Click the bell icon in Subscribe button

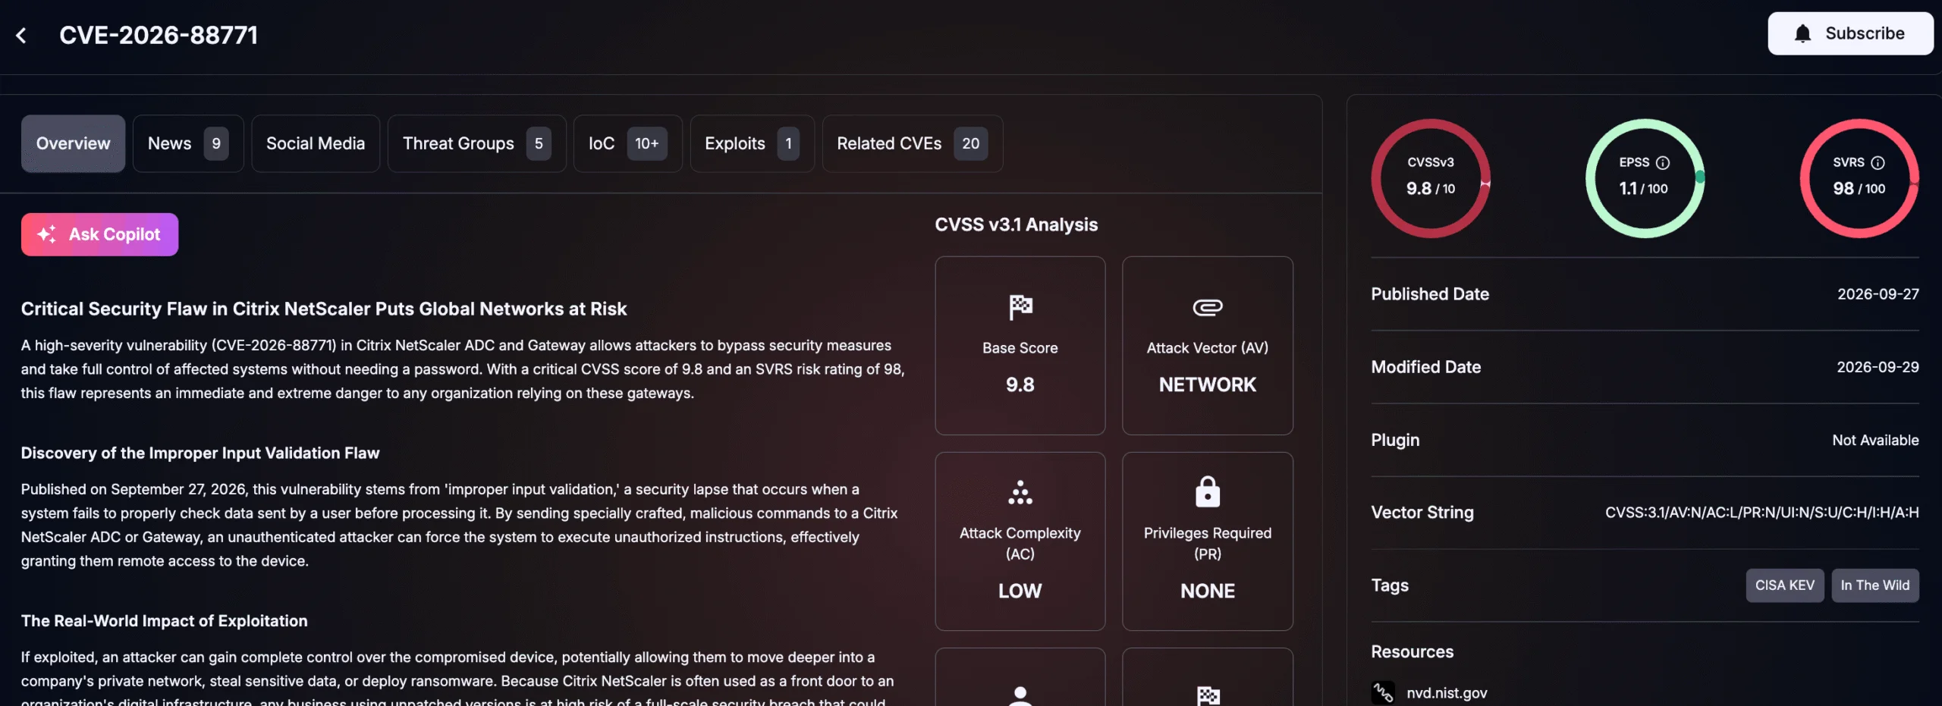click(1803, 33)
